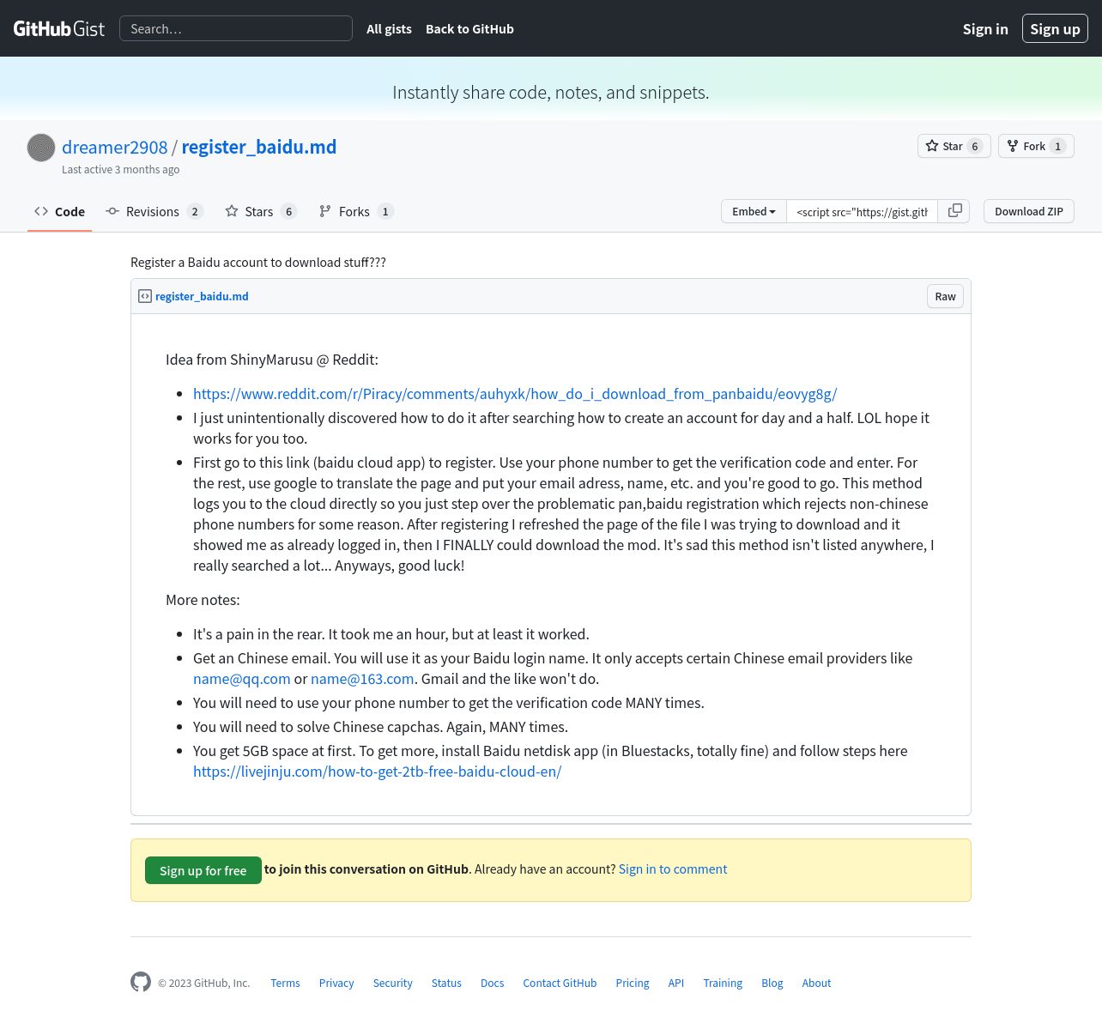Click 'Register a Baidu account to download stuff???' description
The image size is (1102, 1035).
click(x=258, y=262)
